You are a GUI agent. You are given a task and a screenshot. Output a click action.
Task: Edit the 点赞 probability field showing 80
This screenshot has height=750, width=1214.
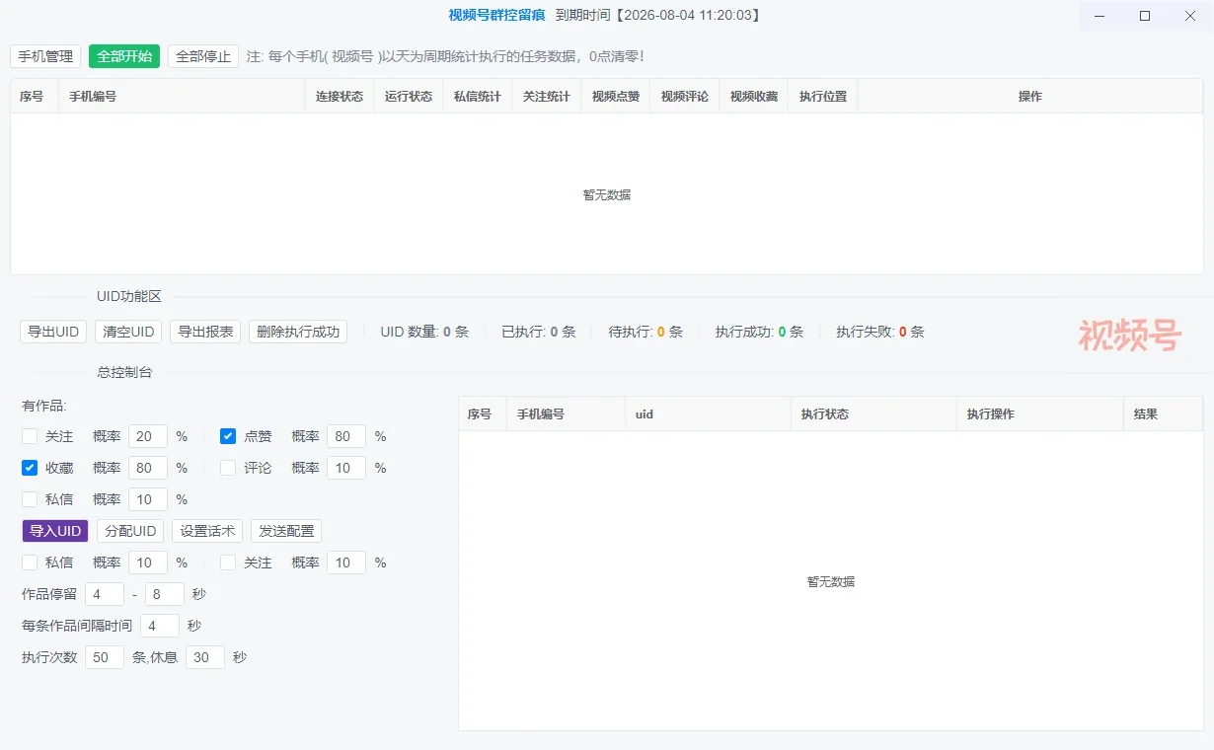[x=346, y=436]
